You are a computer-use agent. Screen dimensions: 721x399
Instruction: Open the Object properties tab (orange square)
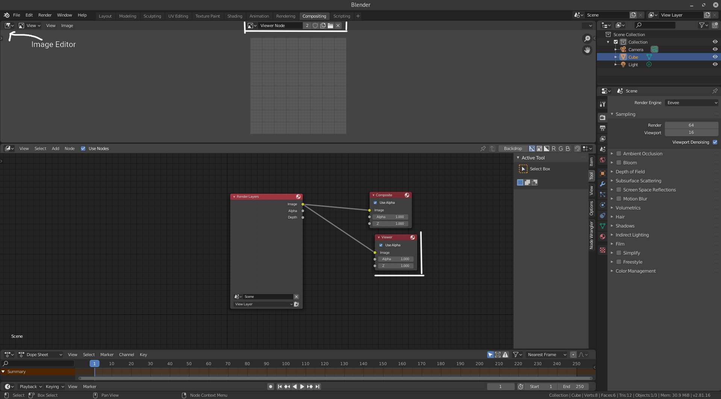[x=603, y=173]
